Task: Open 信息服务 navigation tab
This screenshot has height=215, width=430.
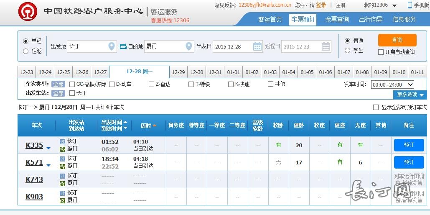Action: pos(404,20)
